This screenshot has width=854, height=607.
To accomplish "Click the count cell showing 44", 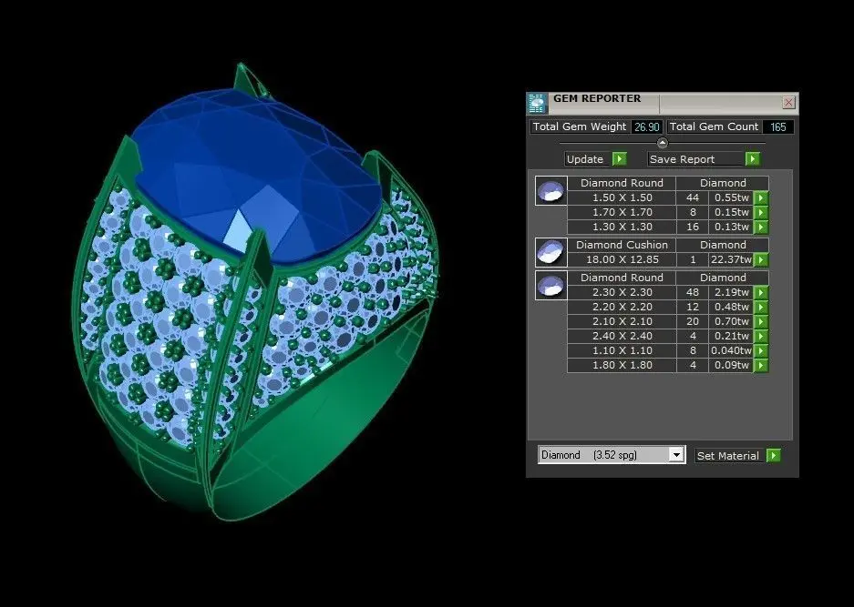I will tap(693, 197).
